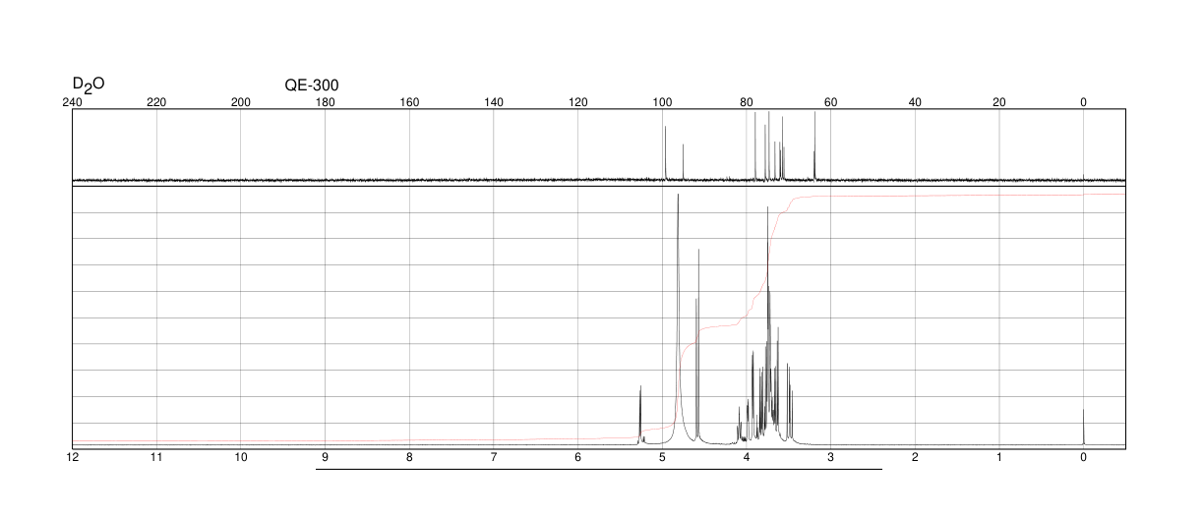Click the 6 ppm proton axis label

tap(578, 458)
